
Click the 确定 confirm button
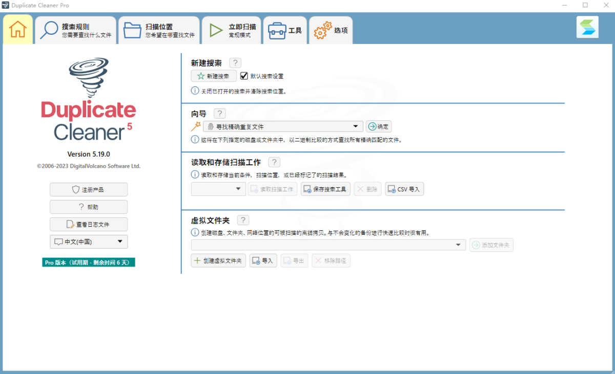pos(379,126)
